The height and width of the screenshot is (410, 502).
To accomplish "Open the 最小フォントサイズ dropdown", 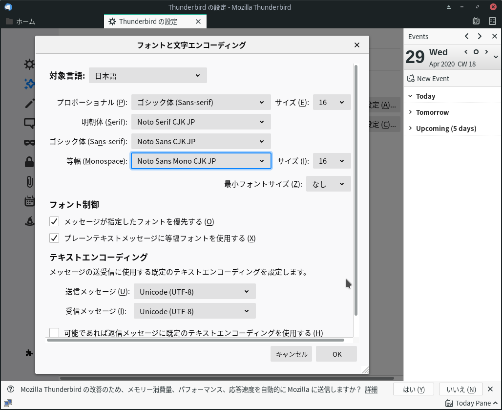I will click(x=329, y=184).
